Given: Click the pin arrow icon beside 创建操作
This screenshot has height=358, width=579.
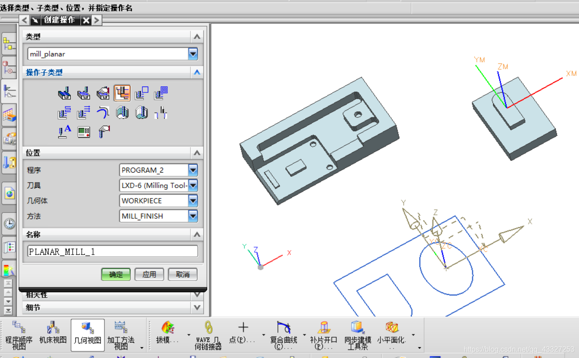Looking at the screenshot, I should [35, 20].
